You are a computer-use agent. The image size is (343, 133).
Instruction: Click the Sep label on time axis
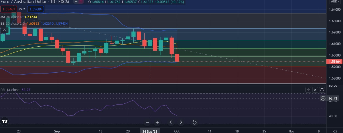pyautogui.click(x=57, y=131)
